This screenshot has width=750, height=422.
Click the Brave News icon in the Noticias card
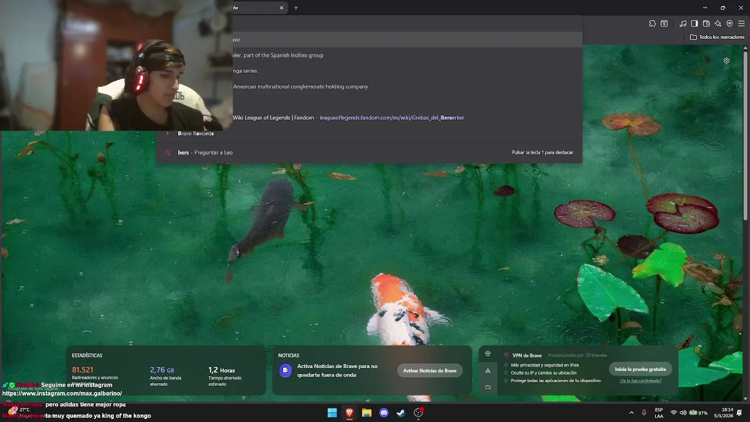[x=285, y=370]
